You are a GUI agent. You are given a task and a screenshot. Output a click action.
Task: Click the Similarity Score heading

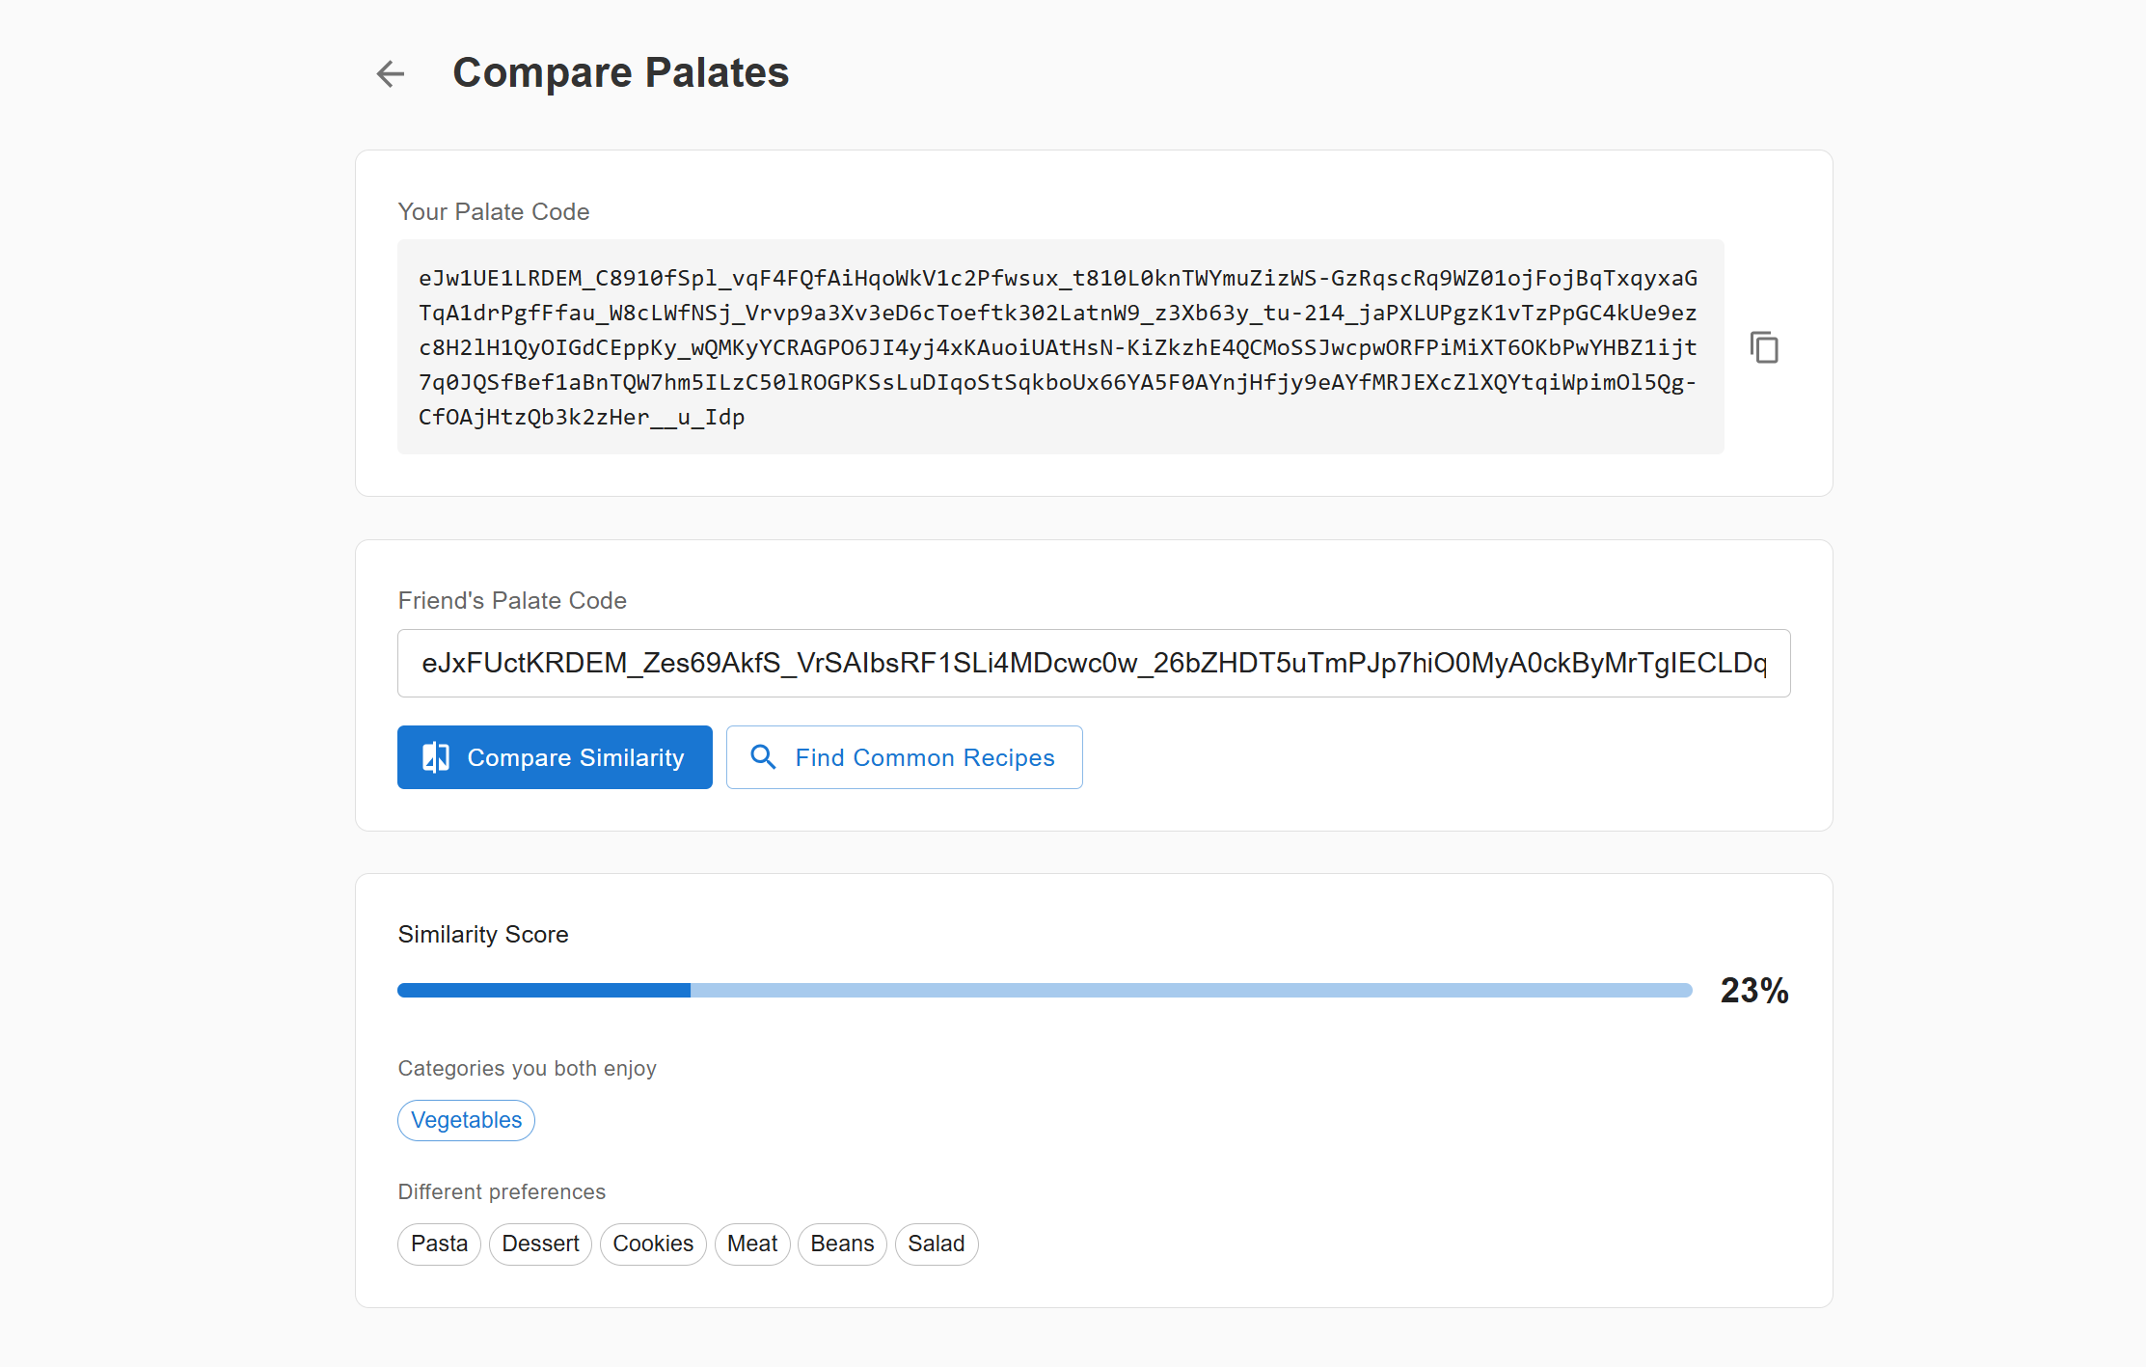482,934
